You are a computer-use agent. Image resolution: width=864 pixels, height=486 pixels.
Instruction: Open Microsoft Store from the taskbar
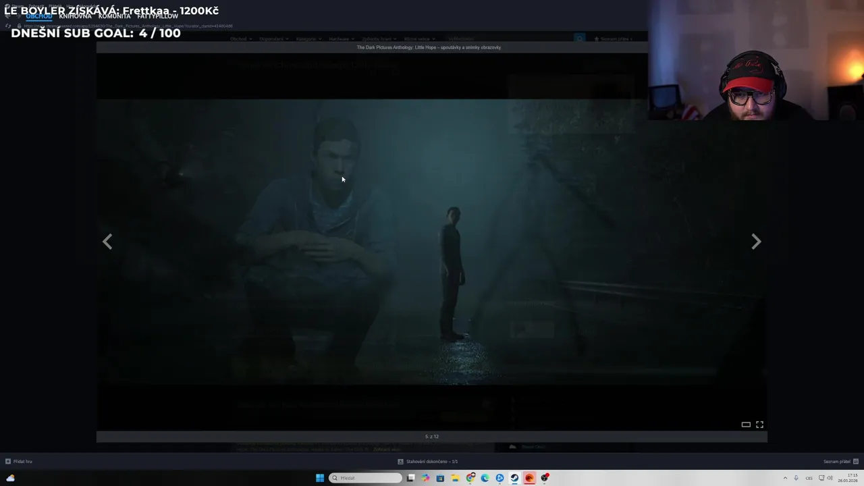(x=440, y=478)
